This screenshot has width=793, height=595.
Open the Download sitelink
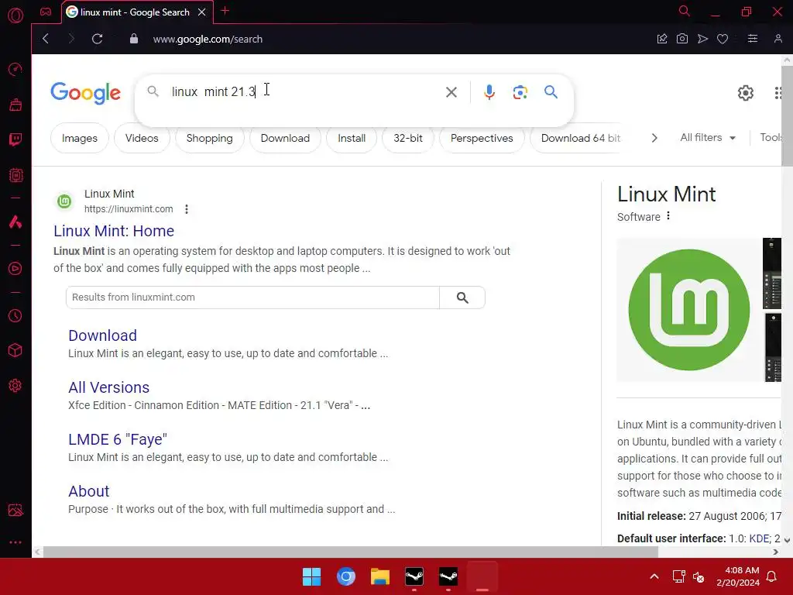(x=103, y=335)
